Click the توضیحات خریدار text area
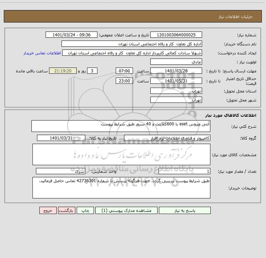The image size is (266, 258). pyautogui.click(x=121, y=188)
